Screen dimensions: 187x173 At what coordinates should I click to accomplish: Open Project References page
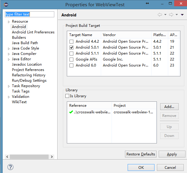pos(28,70)
